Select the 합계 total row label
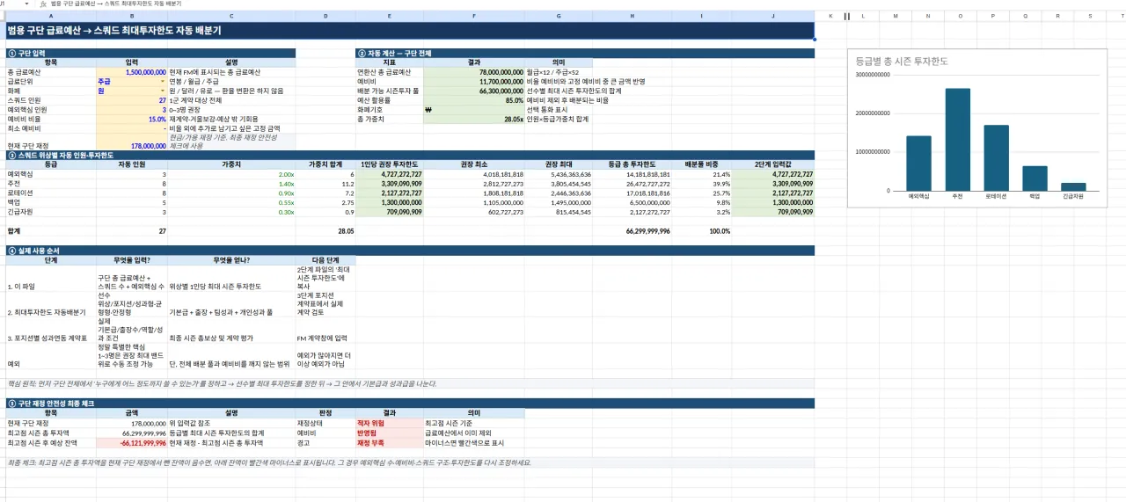Screen dimensions: 1126x502 coord(50,230)
